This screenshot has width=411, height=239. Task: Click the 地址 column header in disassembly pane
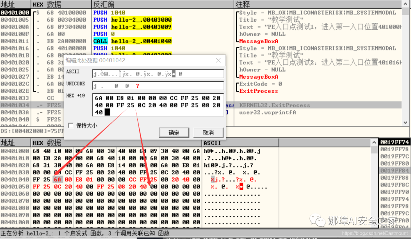point(16,4)
